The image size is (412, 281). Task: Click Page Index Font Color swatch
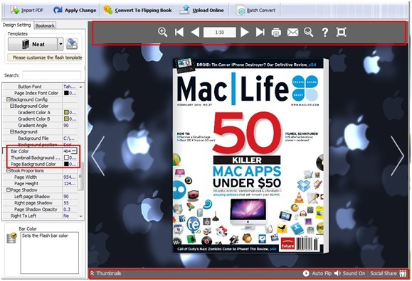66,93
